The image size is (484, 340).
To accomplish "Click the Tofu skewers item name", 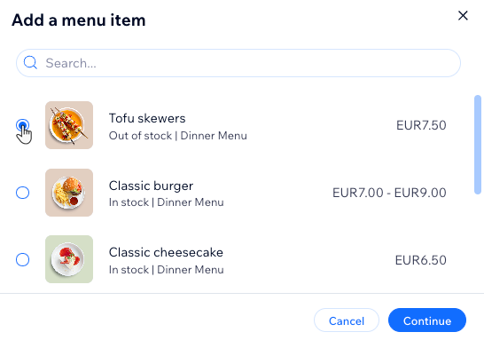I will point(147,118).
